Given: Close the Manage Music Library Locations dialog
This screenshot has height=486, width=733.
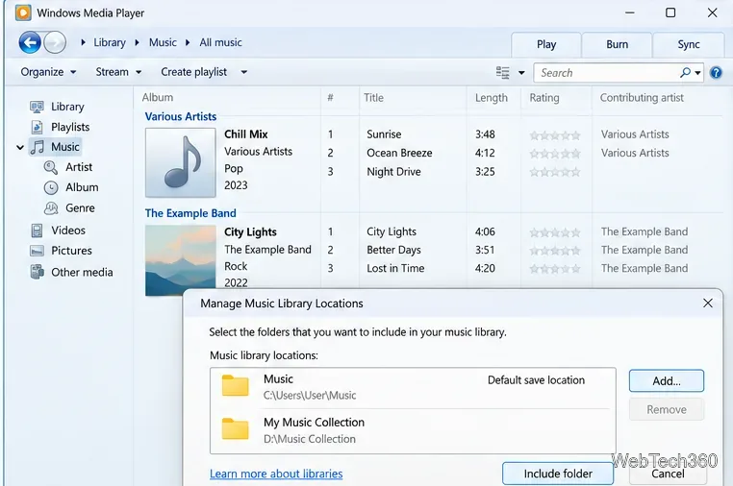Looking at the screenshot, I should tap(708, 303).
